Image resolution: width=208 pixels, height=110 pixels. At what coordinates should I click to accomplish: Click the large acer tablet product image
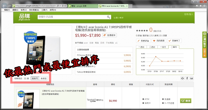pyautogui.click(x=43, y=50)
